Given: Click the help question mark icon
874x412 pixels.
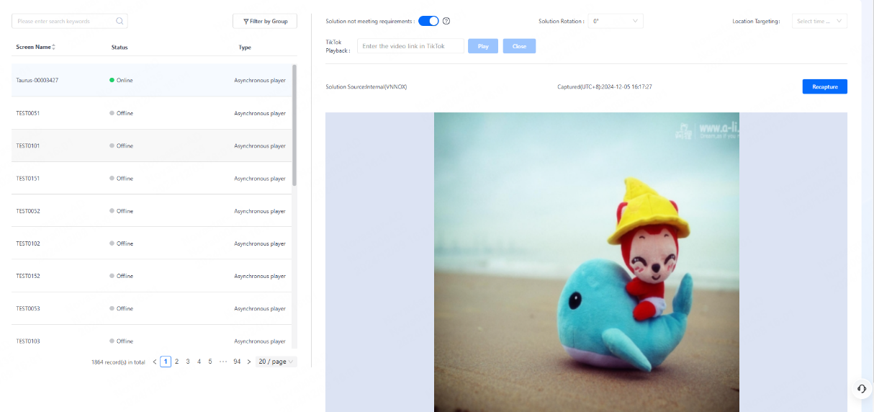Looking at the screenshot, I should pos(446,22).
